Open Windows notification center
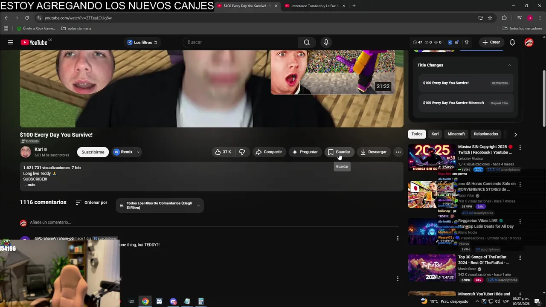This screenshot has width=546, height=307. tap(537, 301)
